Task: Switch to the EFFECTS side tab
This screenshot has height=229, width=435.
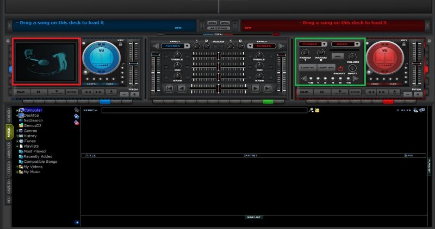Action: point(9,169)
